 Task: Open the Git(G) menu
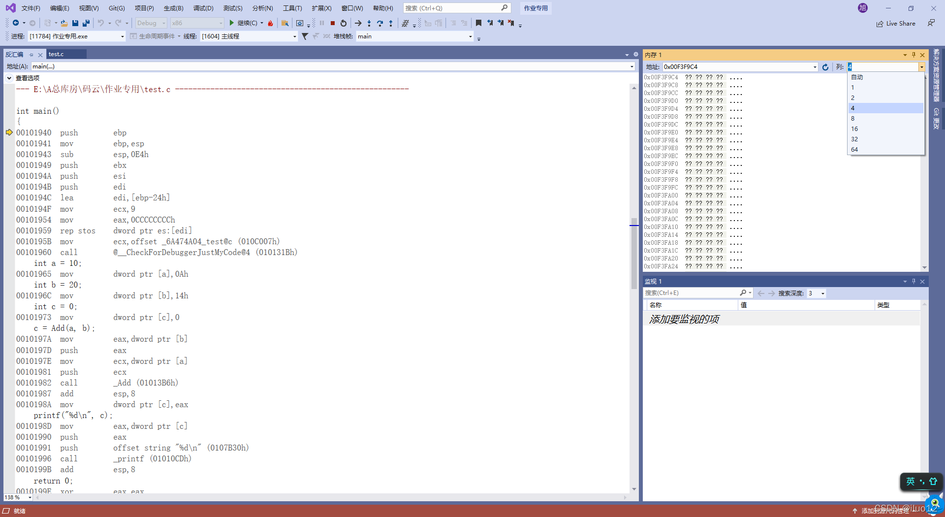click(117, 8)
